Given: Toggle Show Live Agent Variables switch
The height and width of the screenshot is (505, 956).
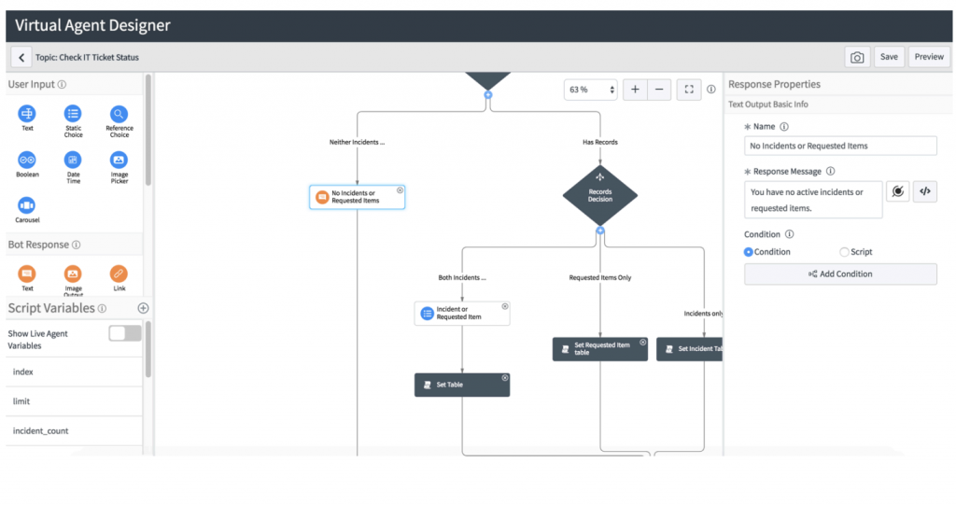Looking at the screenshot, I should [125, 333].
